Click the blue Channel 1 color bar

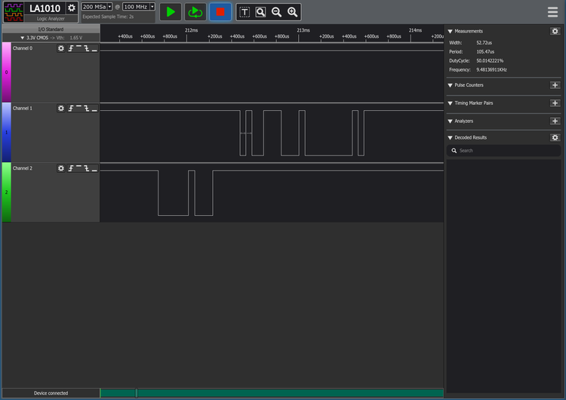(7, 132)
